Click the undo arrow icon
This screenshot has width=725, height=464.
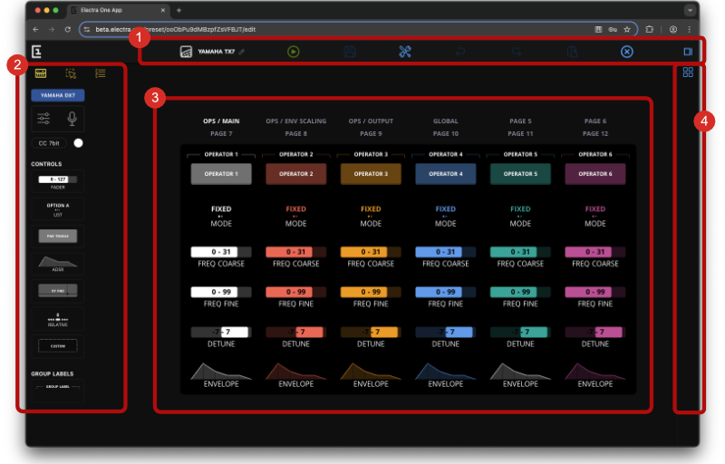[460, 52]
